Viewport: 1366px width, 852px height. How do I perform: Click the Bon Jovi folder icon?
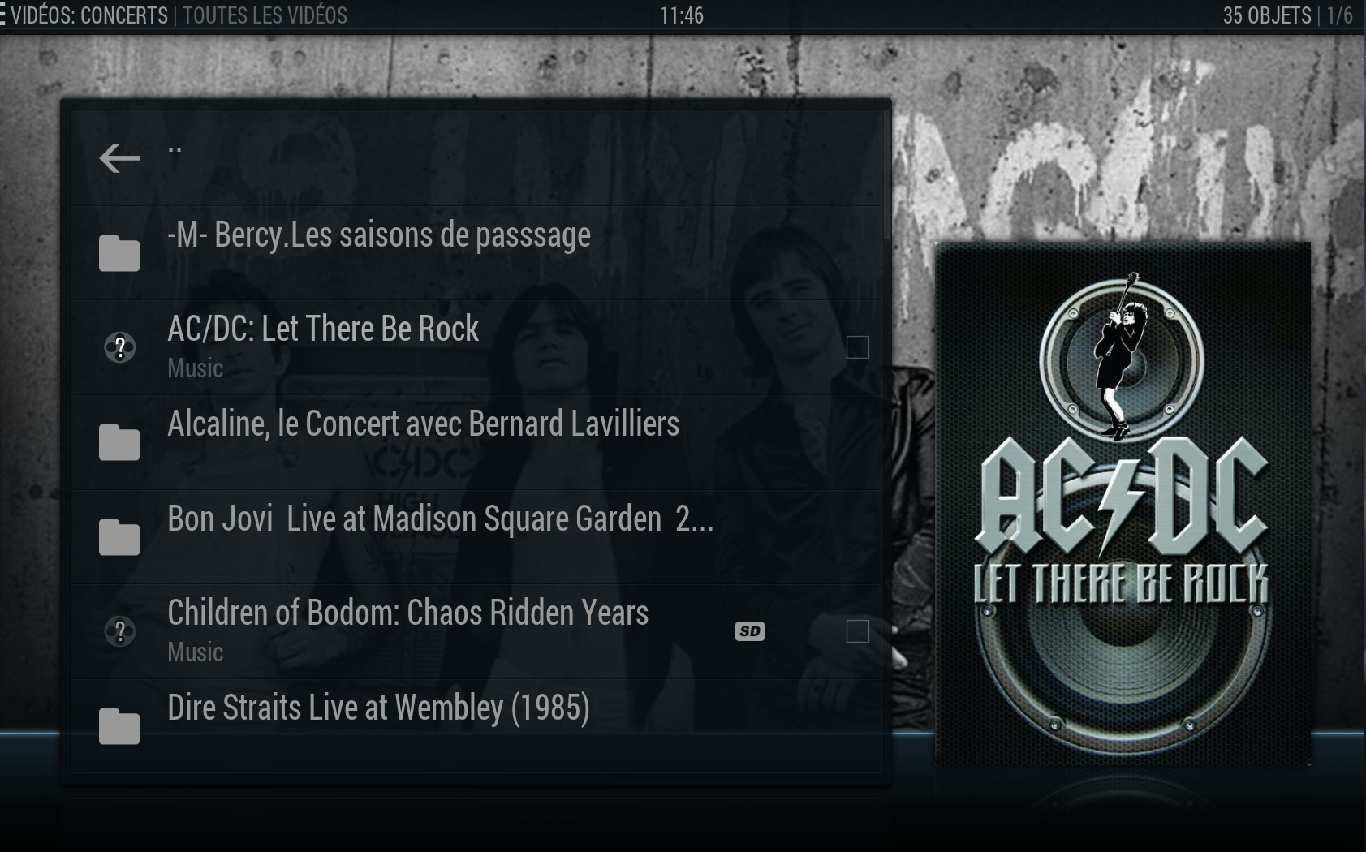pos(119,537)
